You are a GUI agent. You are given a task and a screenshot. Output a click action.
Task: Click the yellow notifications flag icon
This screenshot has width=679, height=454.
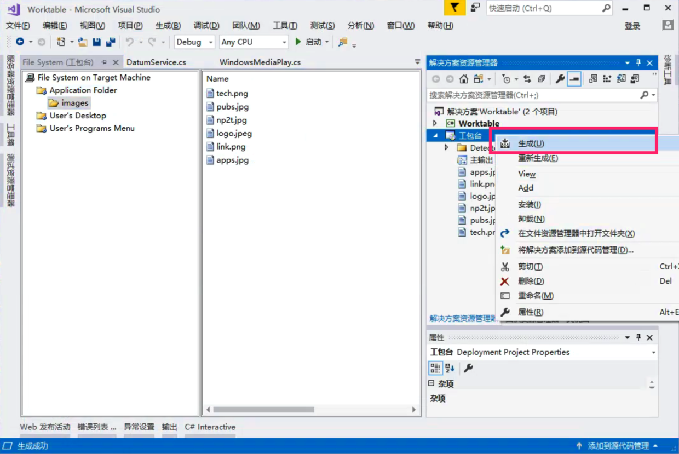[454, 8]
